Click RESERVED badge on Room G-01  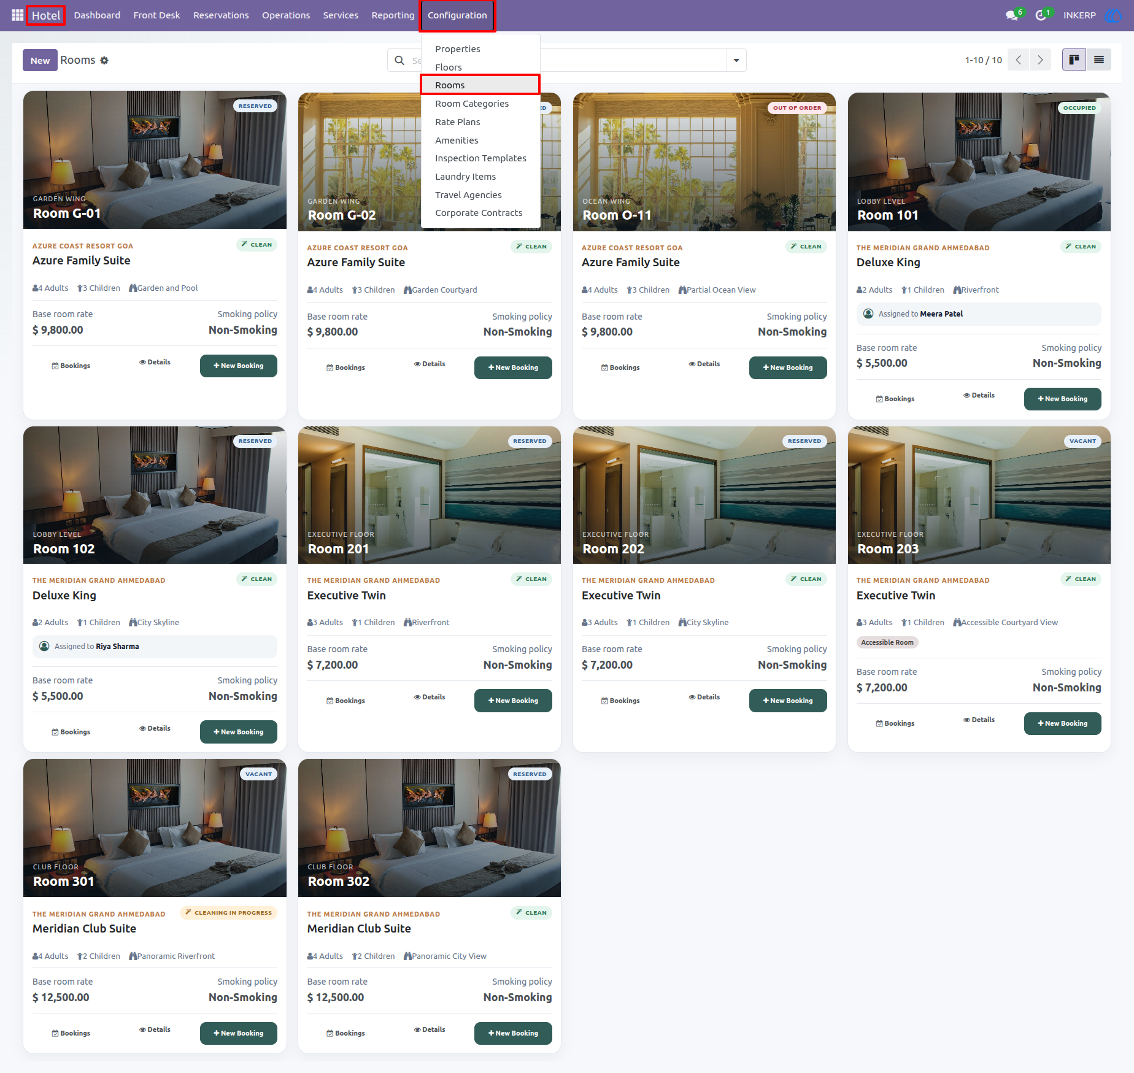click(x=255, y=106)
